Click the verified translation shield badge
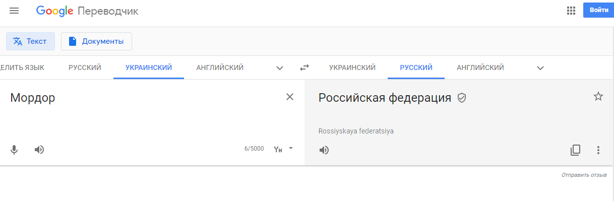This screenshot has width=614, height=201. tap(461, 98)
